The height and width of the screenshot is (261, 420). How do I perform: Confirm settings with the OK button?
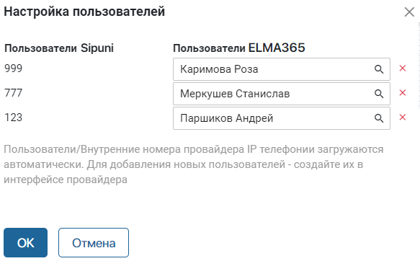(x=26, y=242)
